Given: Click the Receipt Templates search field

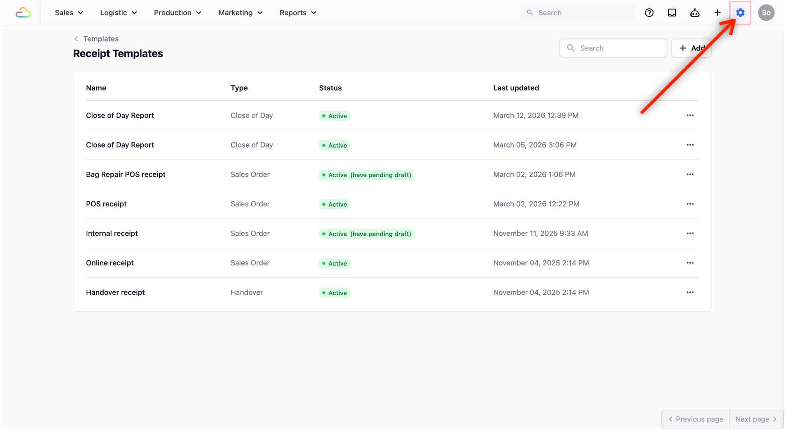Looking at the screenshot, I should pos(620,48).
